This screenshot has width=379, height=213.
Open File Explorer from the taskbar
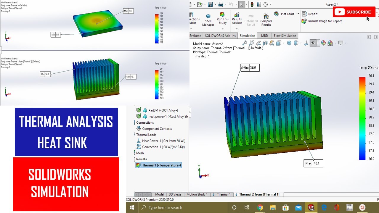[x=273, y=207]
